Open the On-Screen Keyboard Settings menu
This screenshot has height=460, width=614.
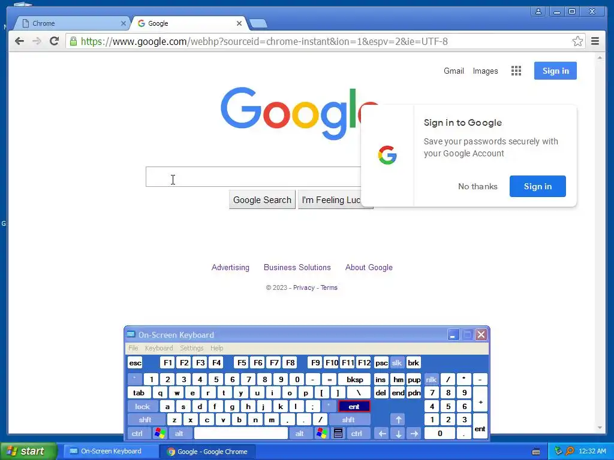[191, 348]
